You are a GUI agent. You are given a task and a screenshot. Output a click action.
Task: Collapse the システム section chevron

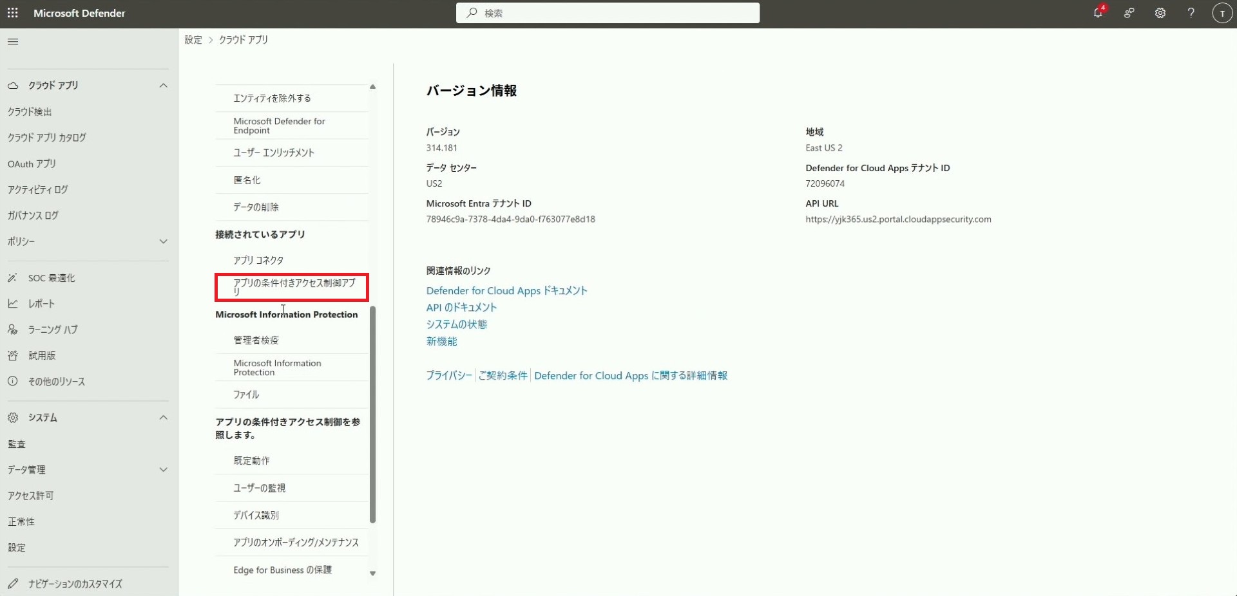(164, 418)
